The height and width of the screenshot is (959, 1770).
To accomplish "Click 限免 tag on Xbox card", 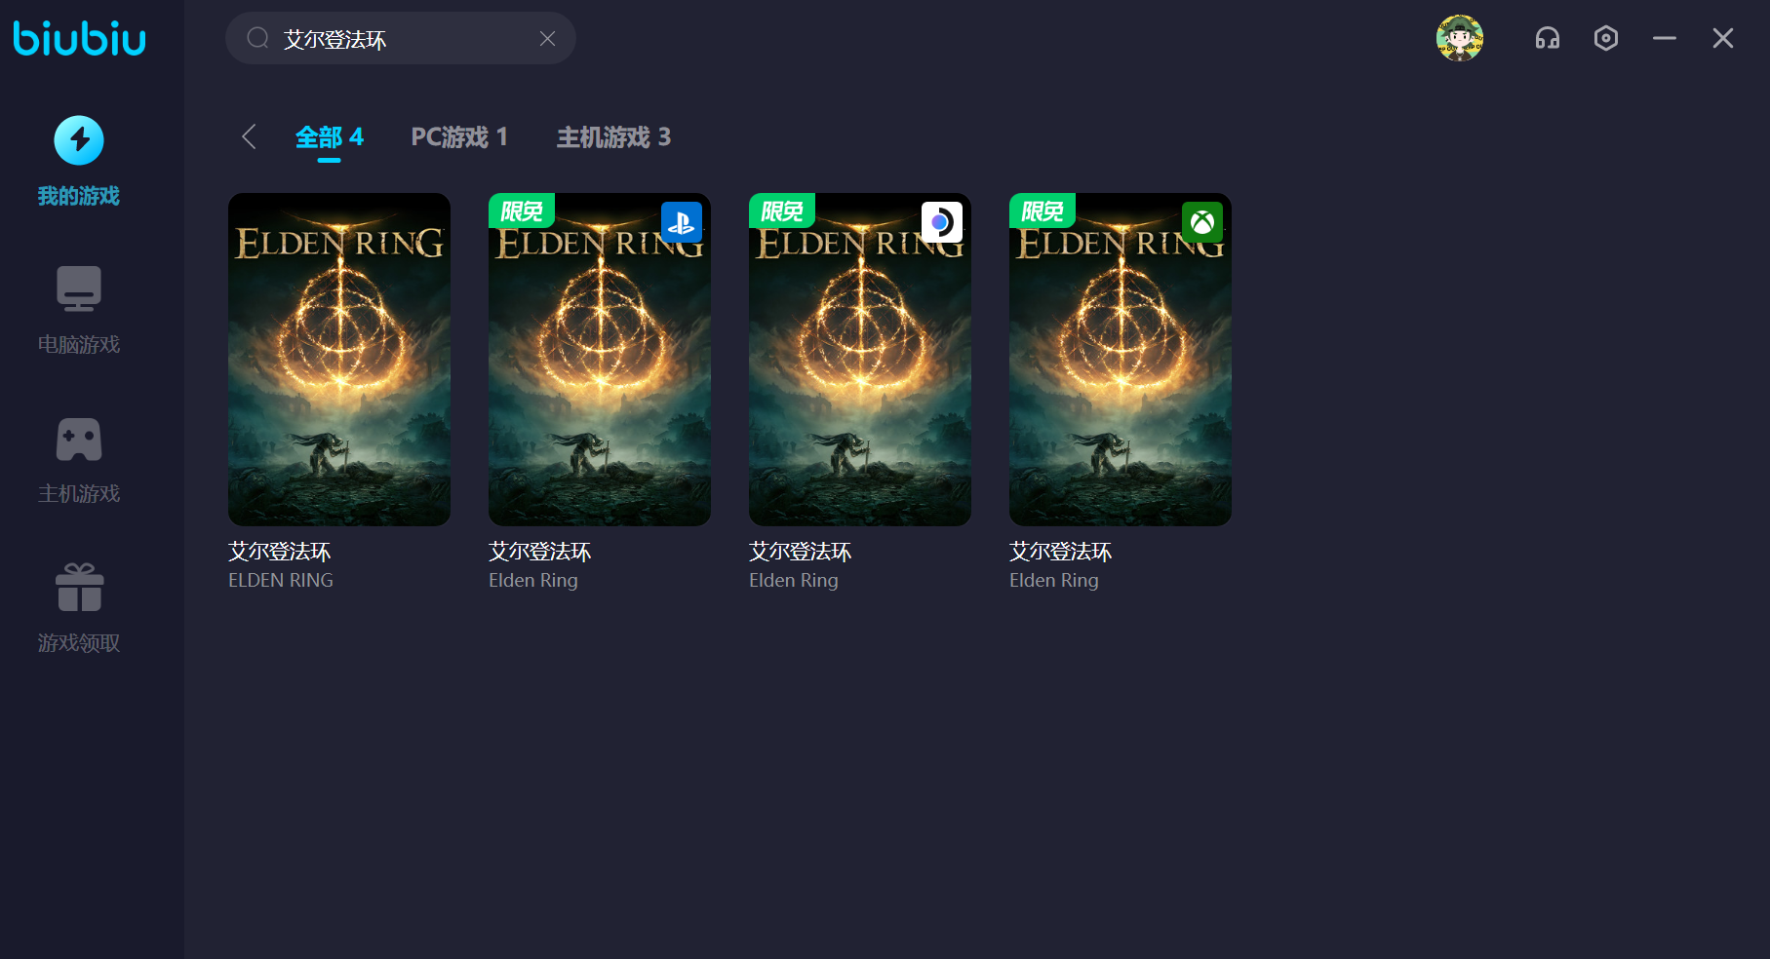I will [x=1042, y=211].
